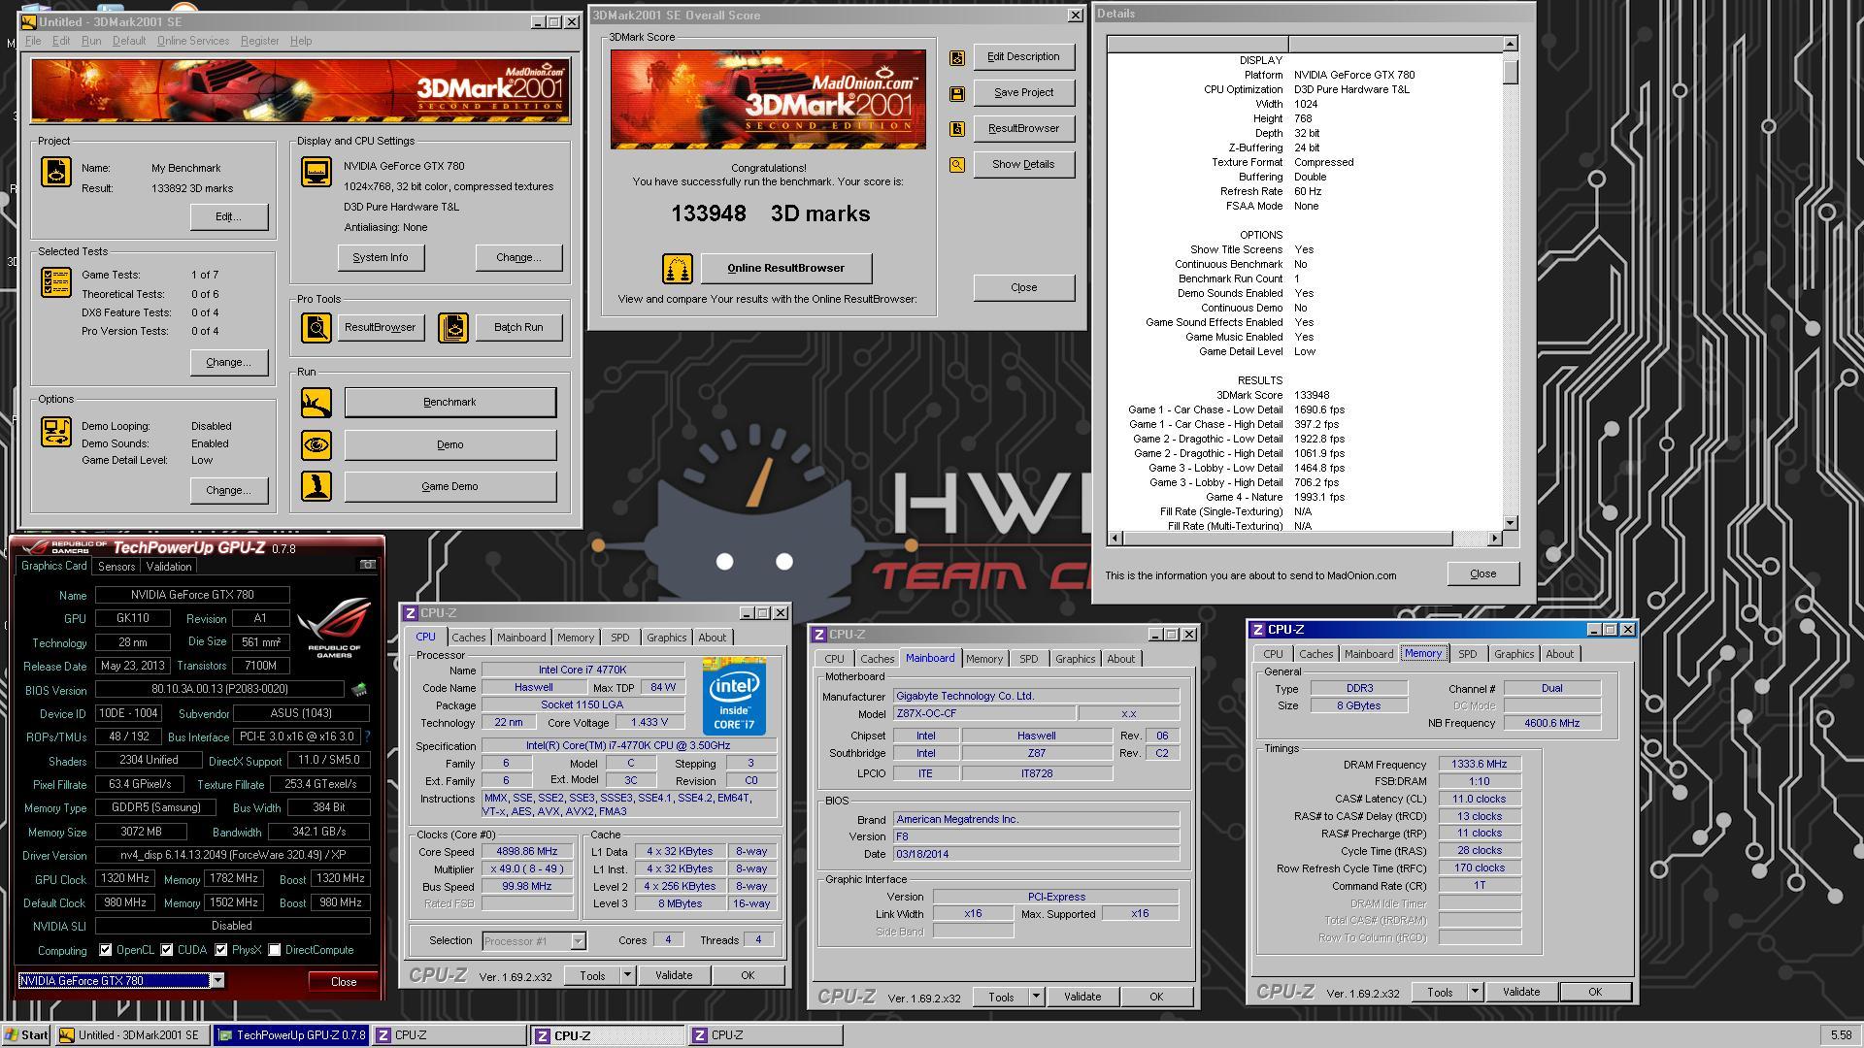Image resolution: width=1864 pixels, height=1048 pixels.
Task: Open the Processor #1 selection dropdown
Action: click(x=578, y=941)
